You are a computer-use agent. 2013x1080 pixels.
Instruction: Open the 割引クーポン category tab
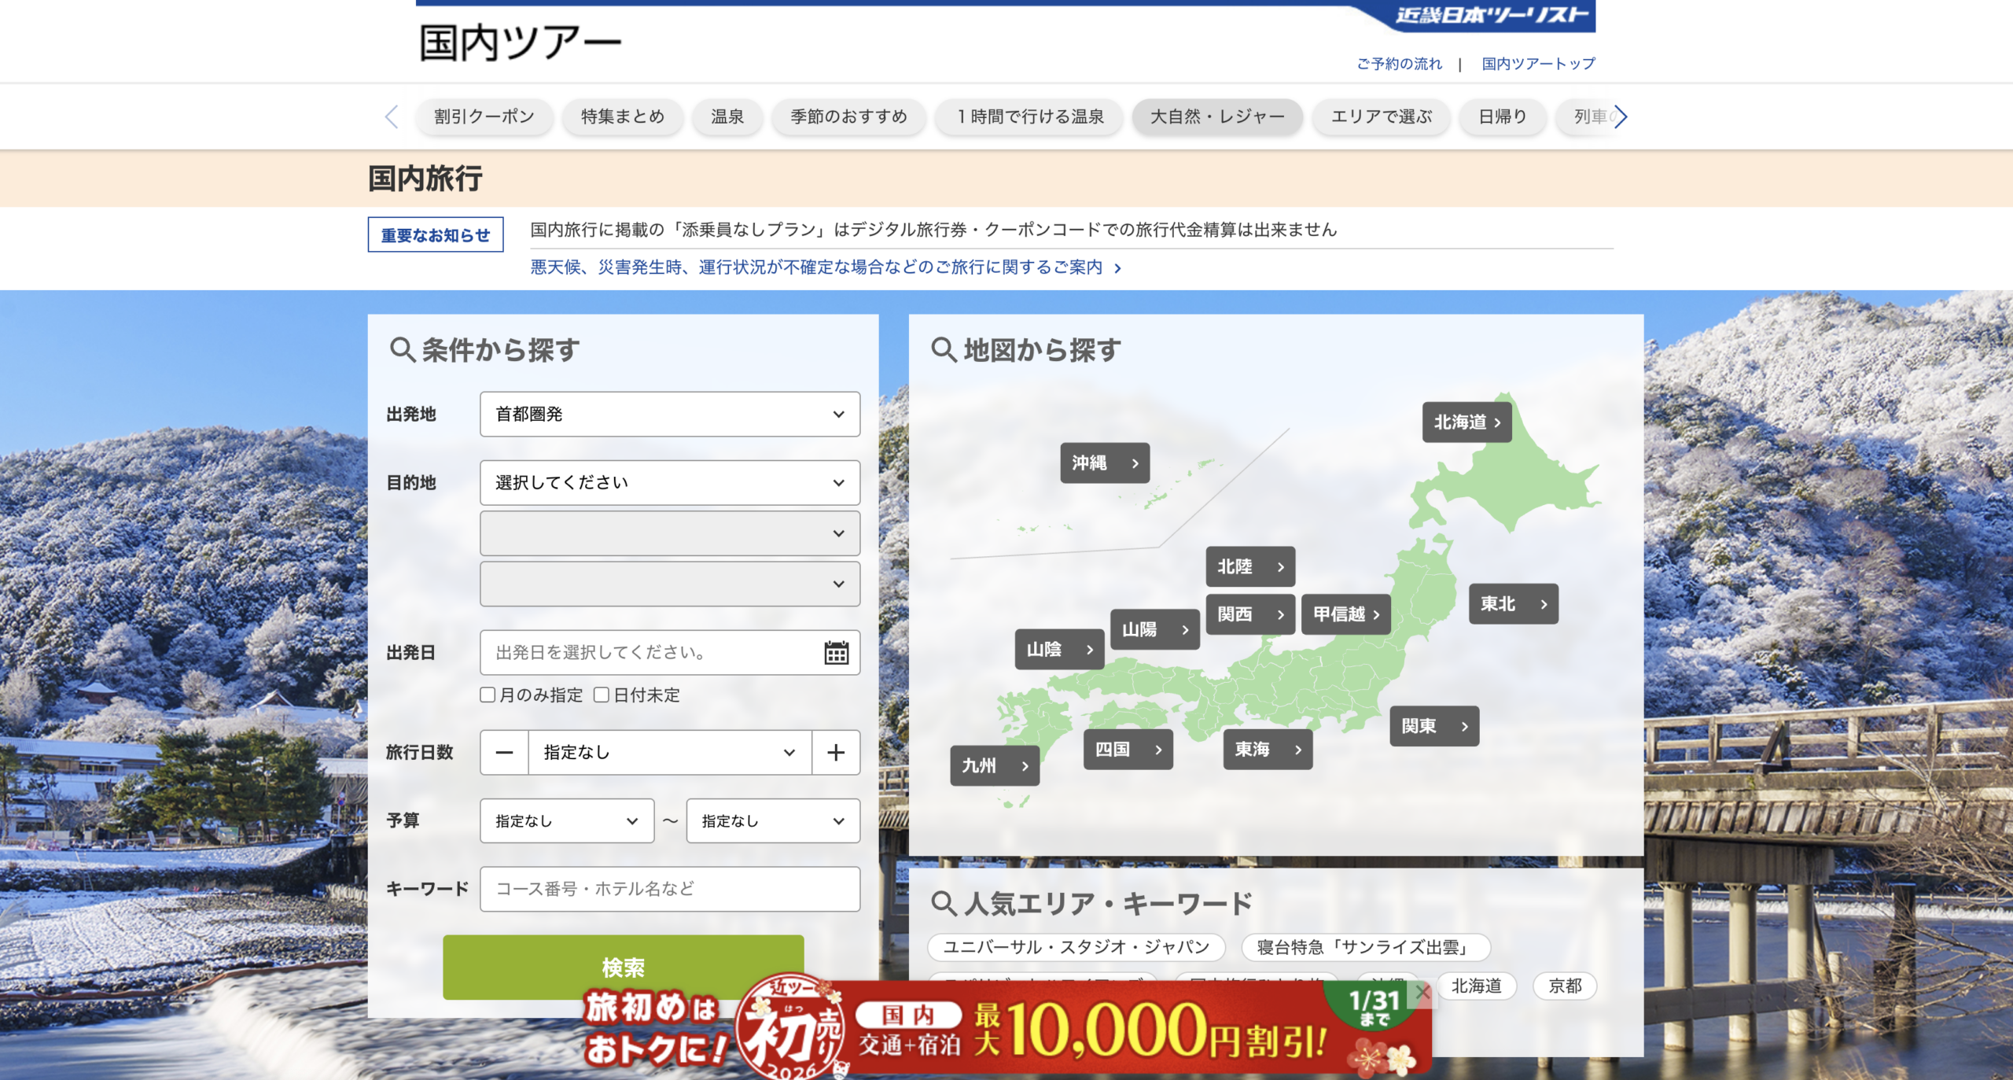point(484,117)
